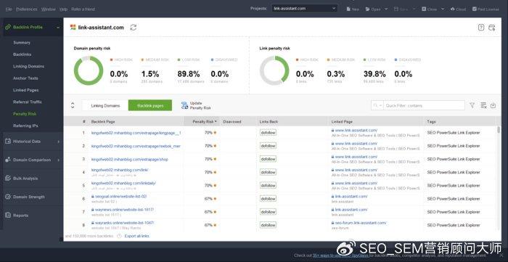Click the Quick Filter search field

tap(425, 105)
